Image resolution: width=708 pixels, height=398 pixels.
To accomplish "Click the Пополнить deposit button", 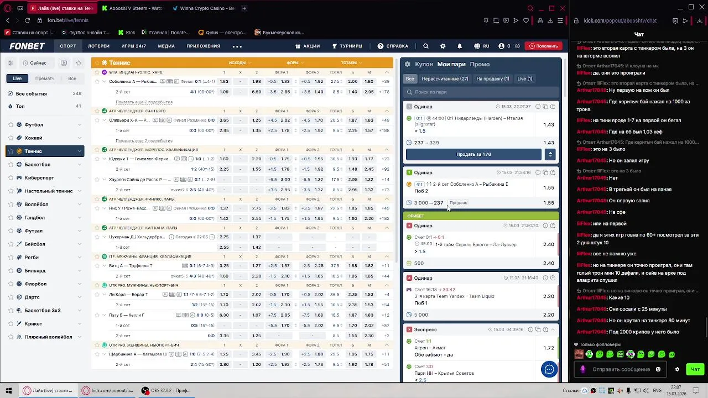I will tap(543, 46).
